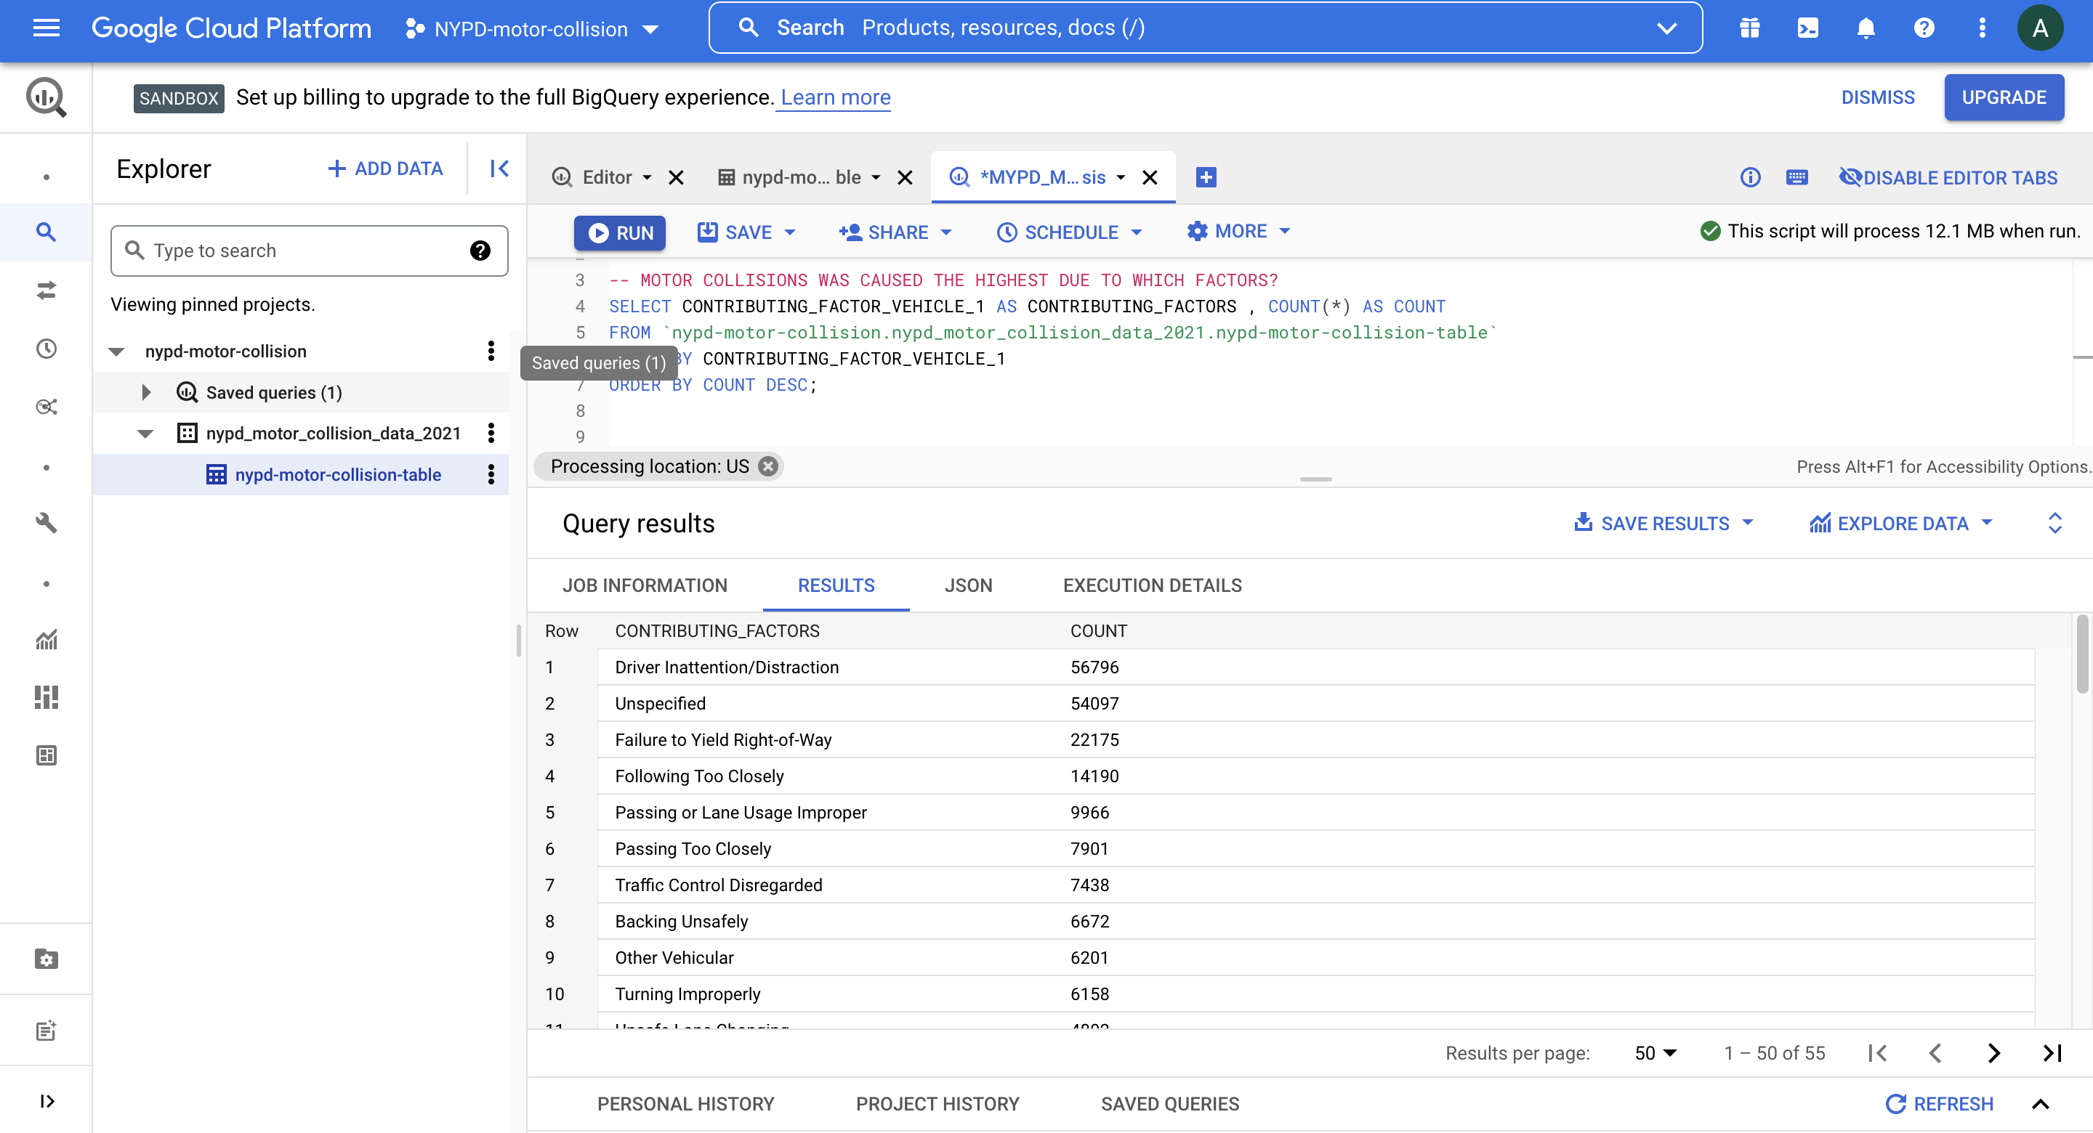Collapse the nypd-motor-collision project tree
The image size is (2093, 1133).
tap(116, 351)
